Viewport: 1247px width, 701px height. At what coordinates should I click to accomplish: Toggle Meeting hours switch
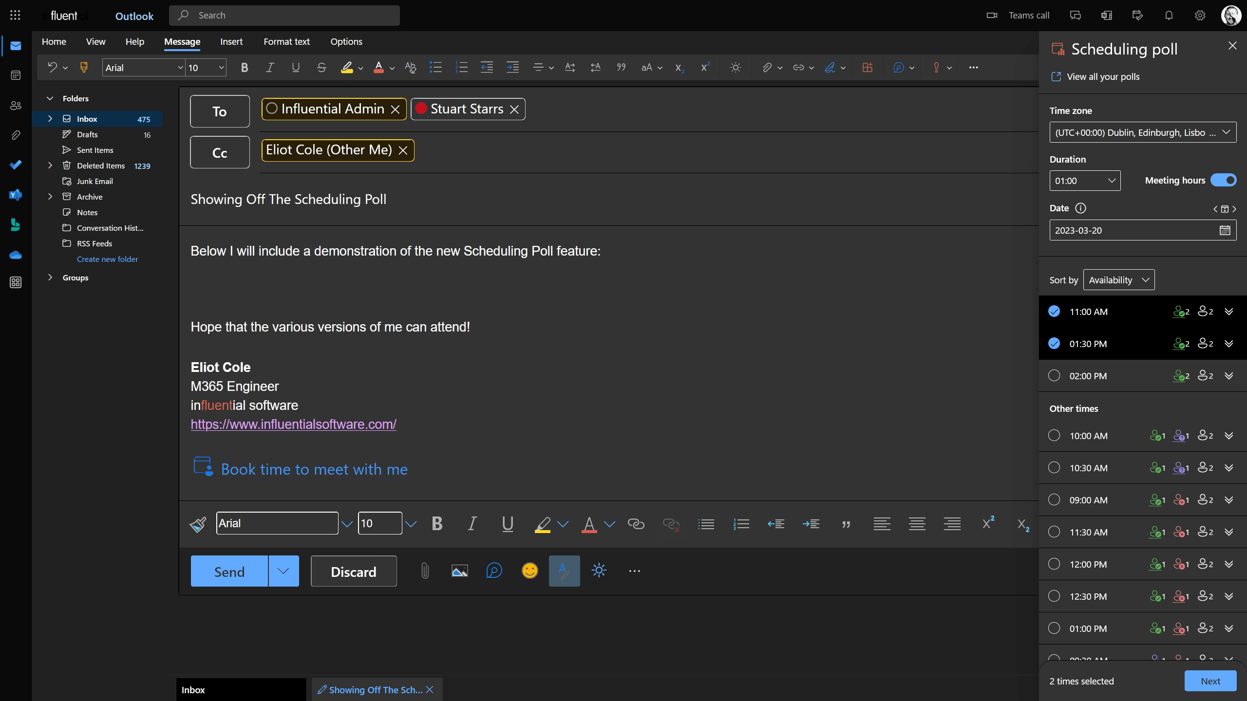[1223, 180]
